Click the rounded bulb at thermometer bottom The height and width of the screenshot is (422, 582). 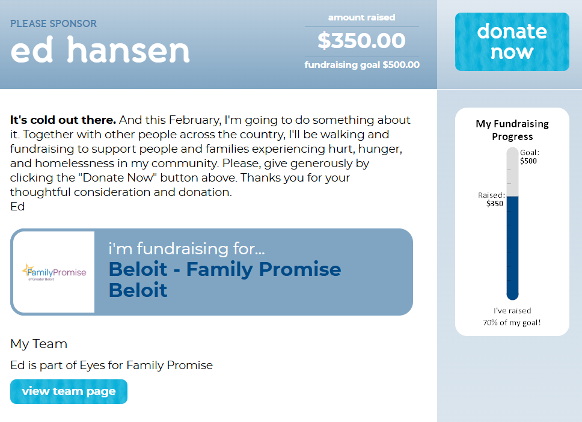pos(512,295)
